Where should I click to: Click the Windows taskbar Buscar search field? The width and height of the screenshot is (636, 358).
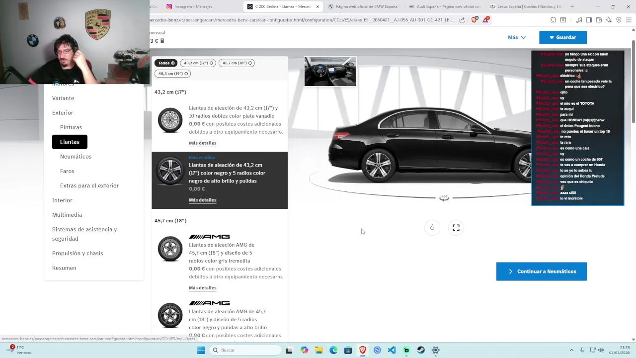click(x=245, y=350)
